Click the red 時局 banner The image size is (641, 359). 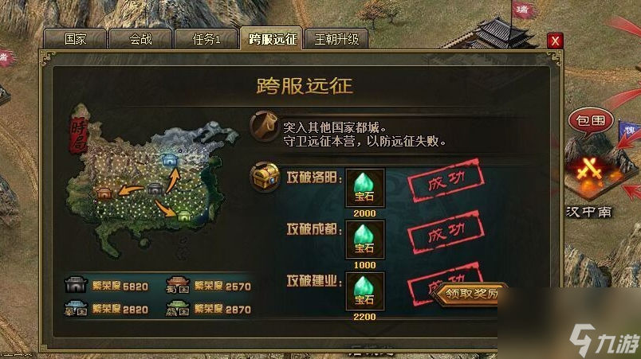tap(79, 135)
